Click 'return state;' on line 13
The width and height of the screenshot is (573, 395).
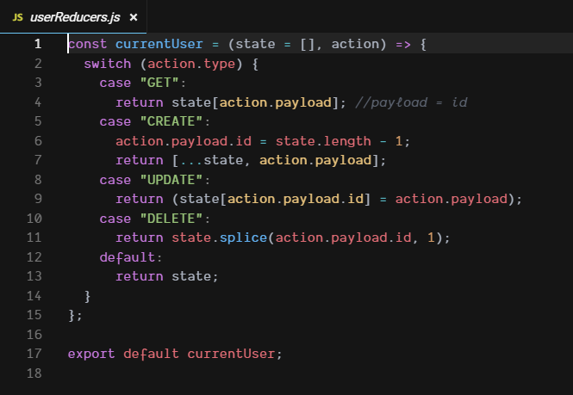click(167, 276)
